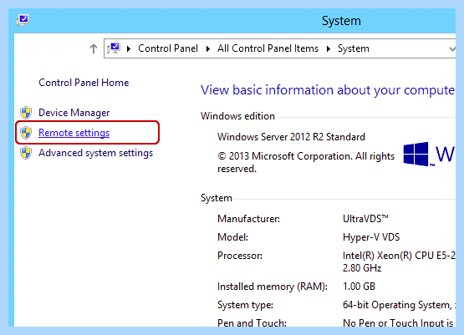
Task: Go to All Control Panel Items breadcrumb
Action: pyautogui.click(x=268, y=48)
